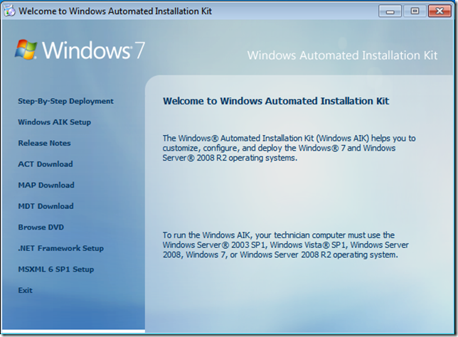Viewport: 458px width, 337px height.
Task: Click the Welcome to Windows Automated Installation Kit heading
Action: click(276, 101)
